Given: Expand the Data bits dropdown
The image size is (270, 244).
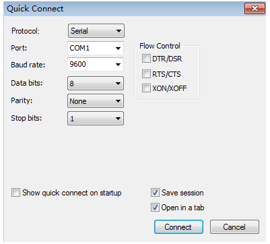Looking at the screenshot, I should tap(96, 84).
